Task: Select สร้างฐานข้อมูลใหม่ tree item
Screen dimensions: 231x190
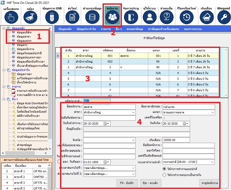Action: point(28,128)
